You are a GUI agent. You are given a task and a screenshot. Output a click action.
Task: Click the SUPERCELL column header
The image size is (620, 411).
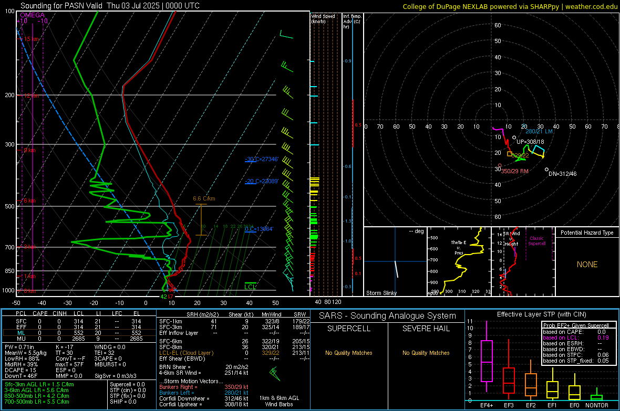point(349,329)
